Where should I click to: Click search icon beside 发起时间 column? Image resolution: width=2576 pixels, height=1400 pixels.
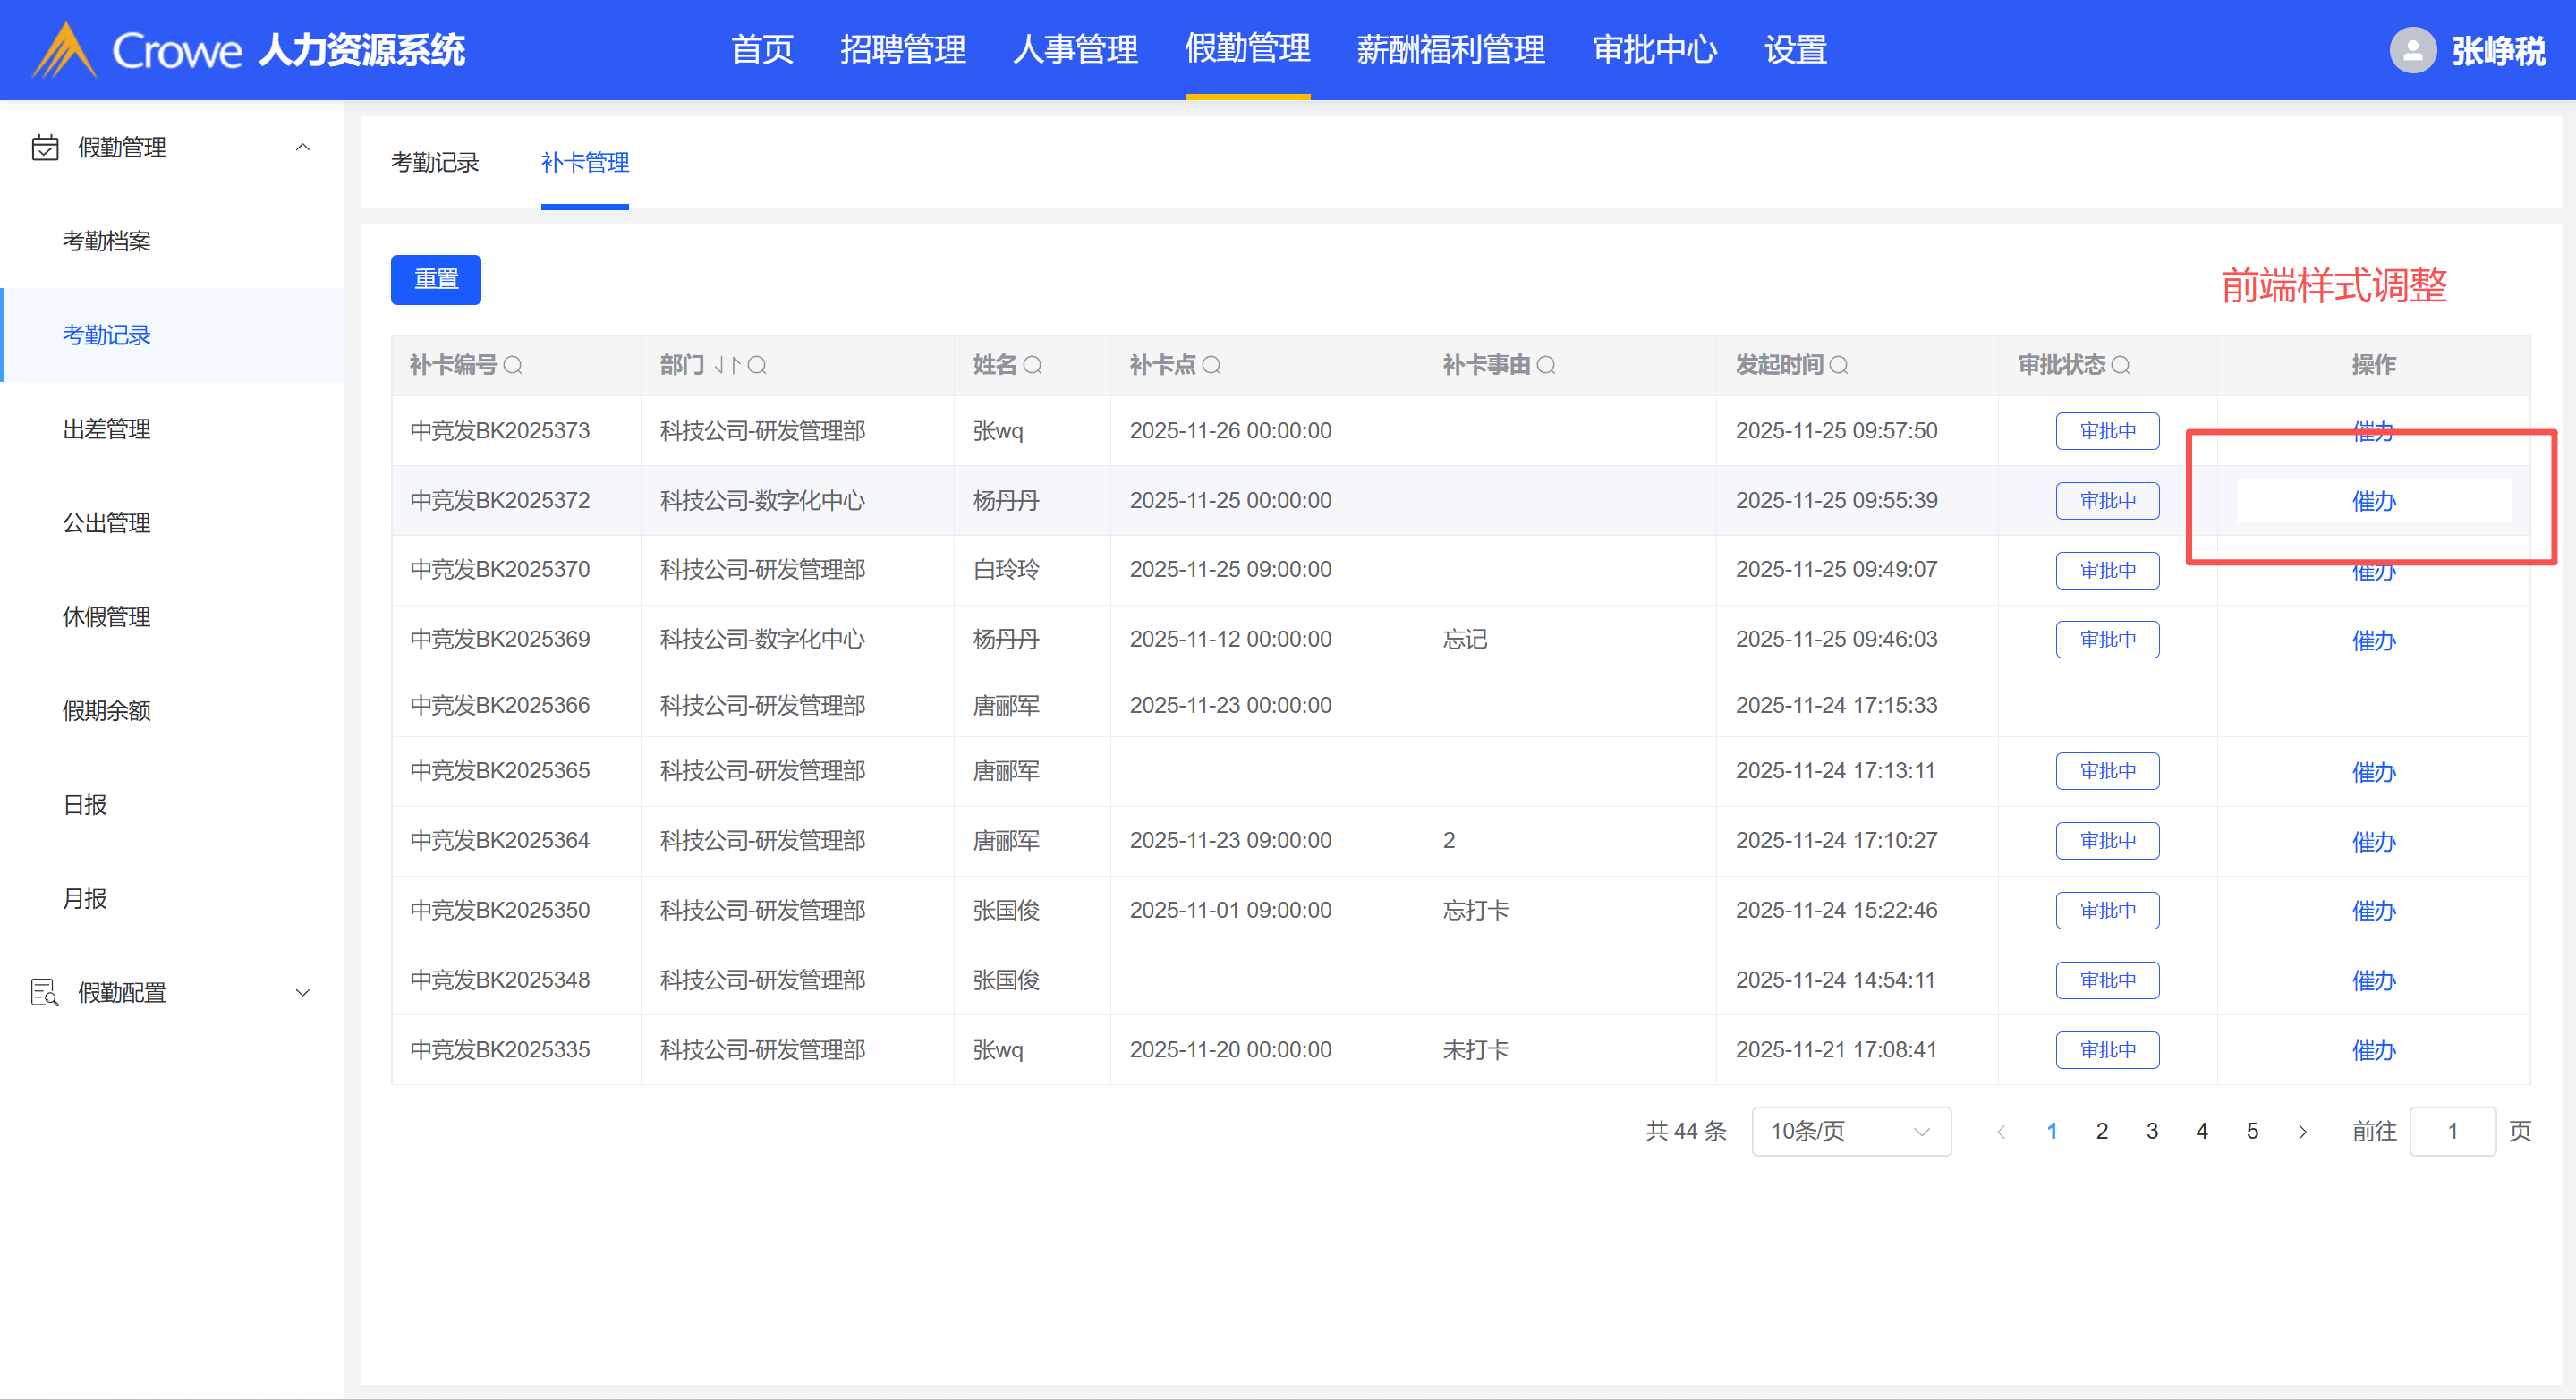pos(1838,365)
